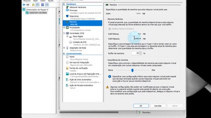The image size is (211, 118).
Task: Click the Buffer de memória value field
Action: pos(135,53)
